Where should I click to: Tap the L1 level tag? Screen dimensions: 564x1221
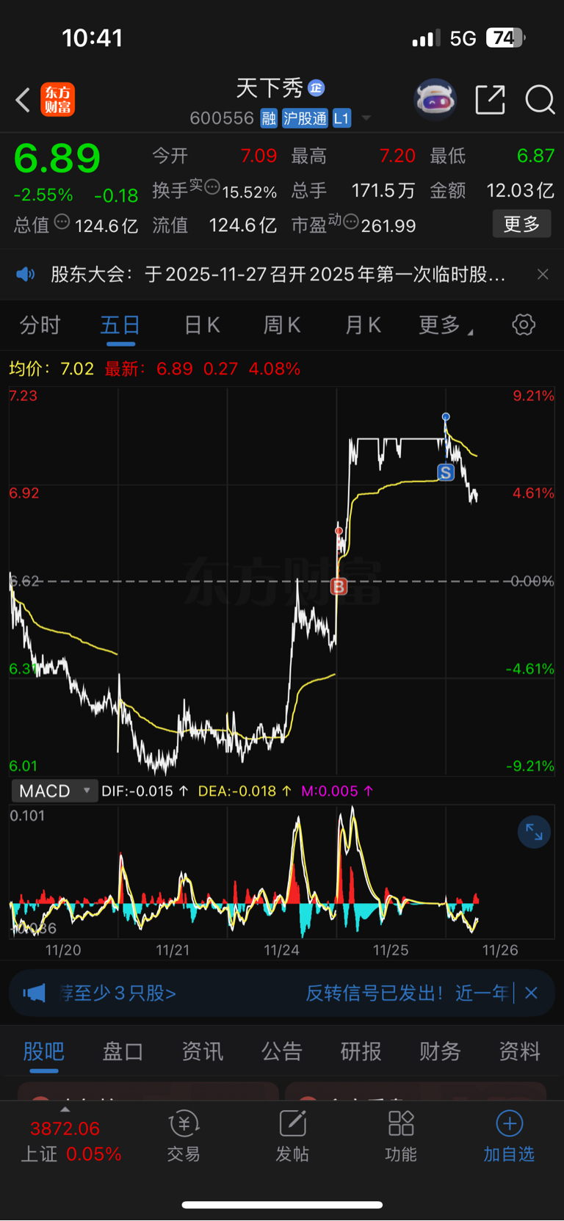click(x=341, y=118)
